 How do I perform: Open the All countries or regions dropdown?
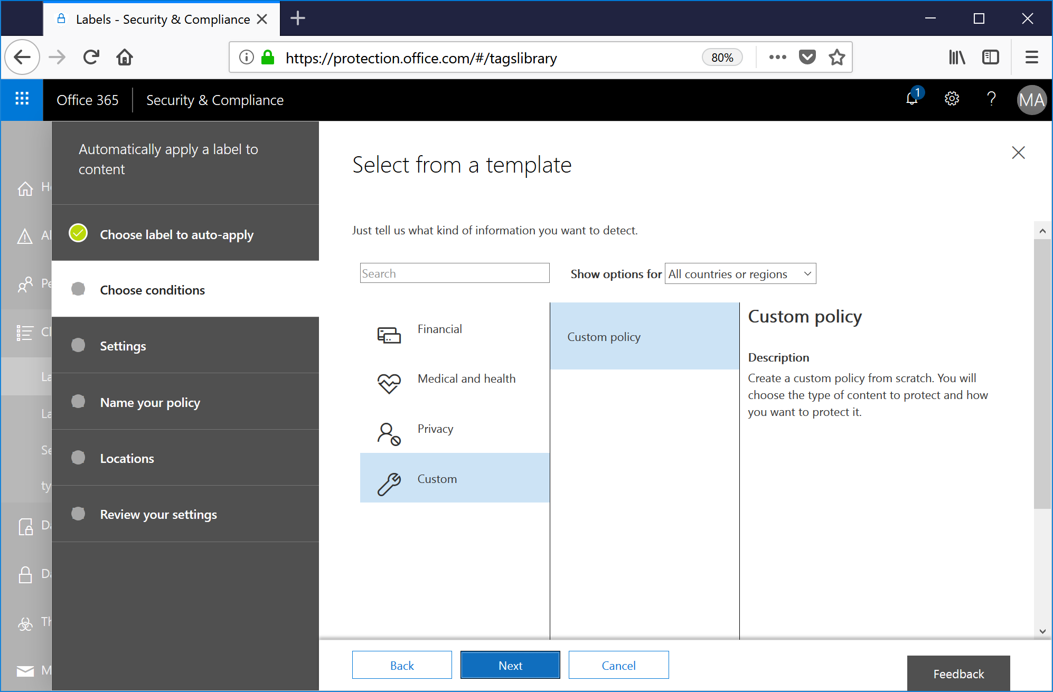740,273
